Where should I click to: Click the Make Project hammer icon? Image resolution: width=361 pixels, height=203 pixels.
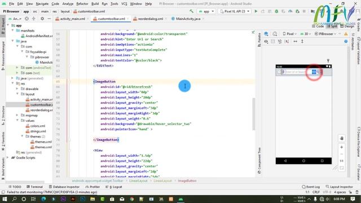[x=191, y=11]
